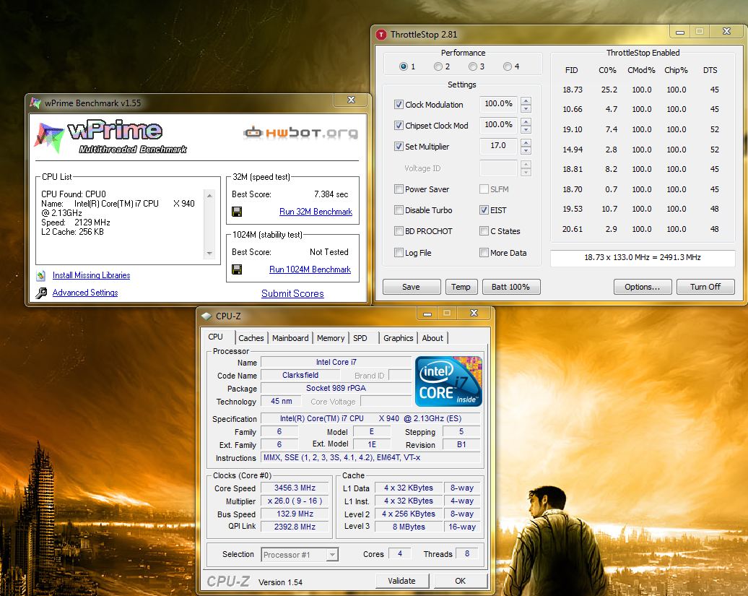This screenshot has height=596, width=748.
Task: Enable the Log File checkbox
Action: pos(399,252)
